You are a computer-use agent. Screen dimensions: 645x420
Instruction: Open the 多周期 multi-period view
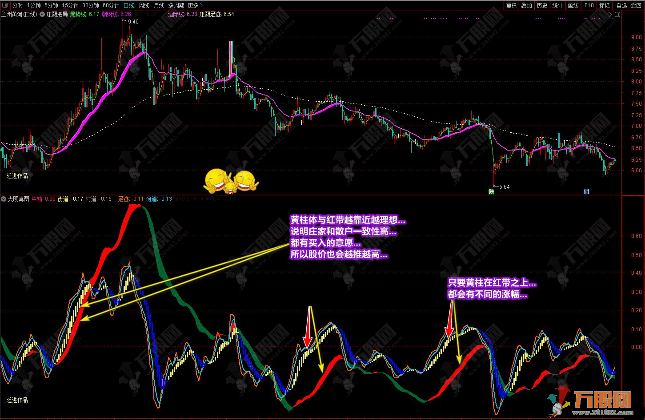[x=176, y=5]
